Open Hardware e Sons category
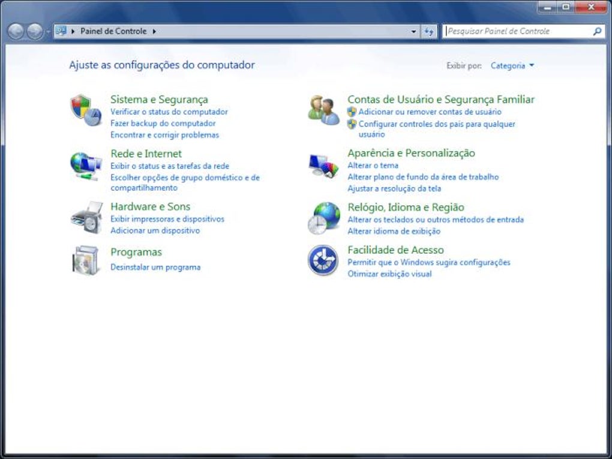This screenshot has width=612, height=459. [150, 206]
